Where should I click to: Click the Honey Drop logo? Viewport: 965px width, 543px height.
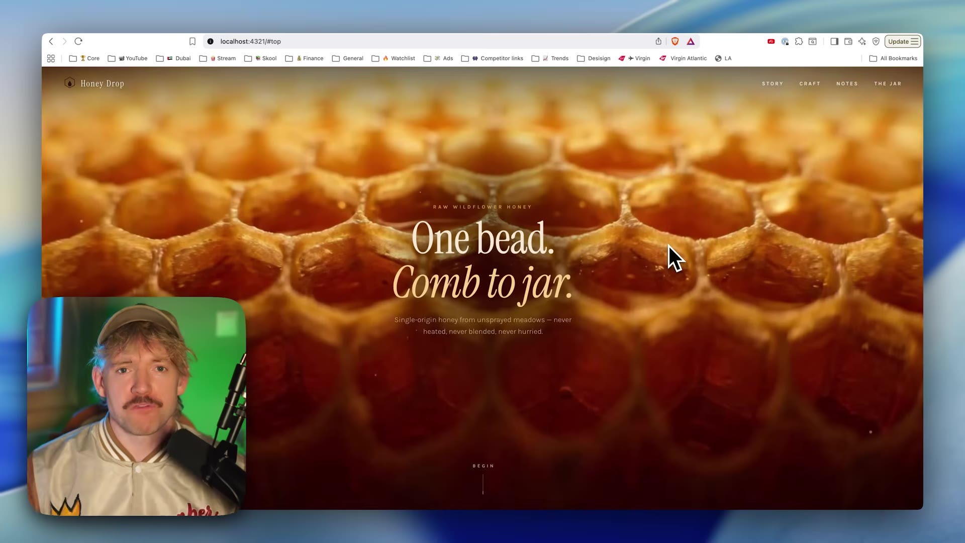[94, 83]
